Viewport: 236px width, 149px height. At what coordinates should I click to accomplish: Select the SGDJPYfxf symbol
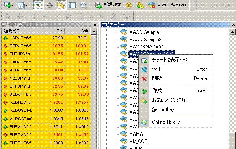point(20,94)
